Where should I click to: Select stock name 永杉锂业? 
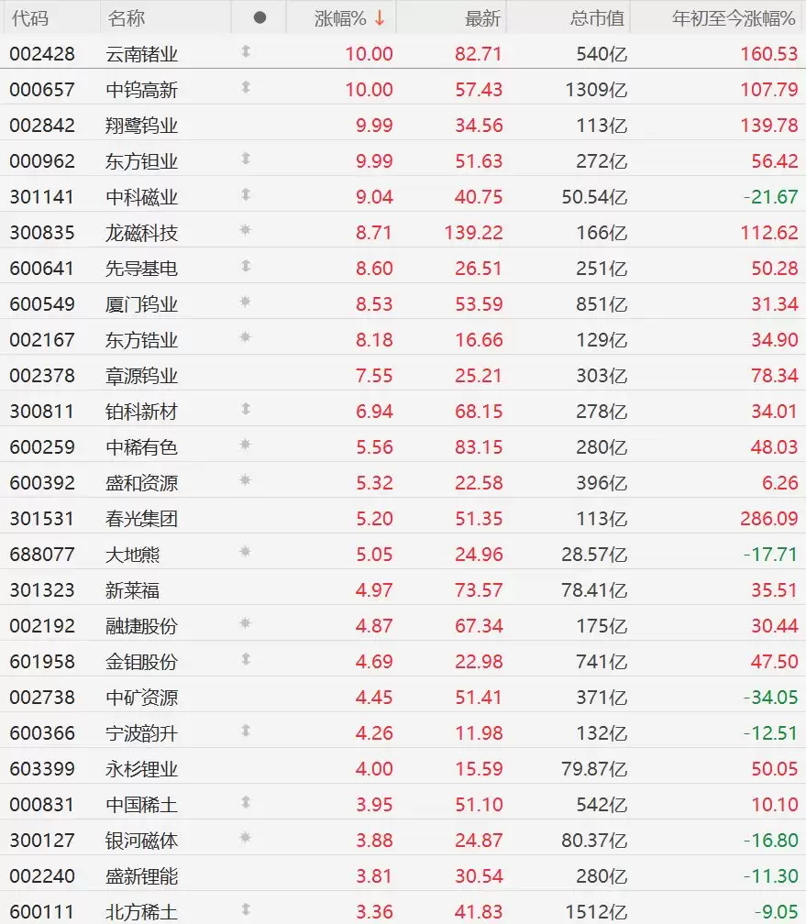coord(141,769)
